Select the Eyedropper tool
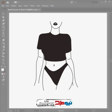Image resolution: width=112 pixels, height=112 pixels. tap(3, 50)
